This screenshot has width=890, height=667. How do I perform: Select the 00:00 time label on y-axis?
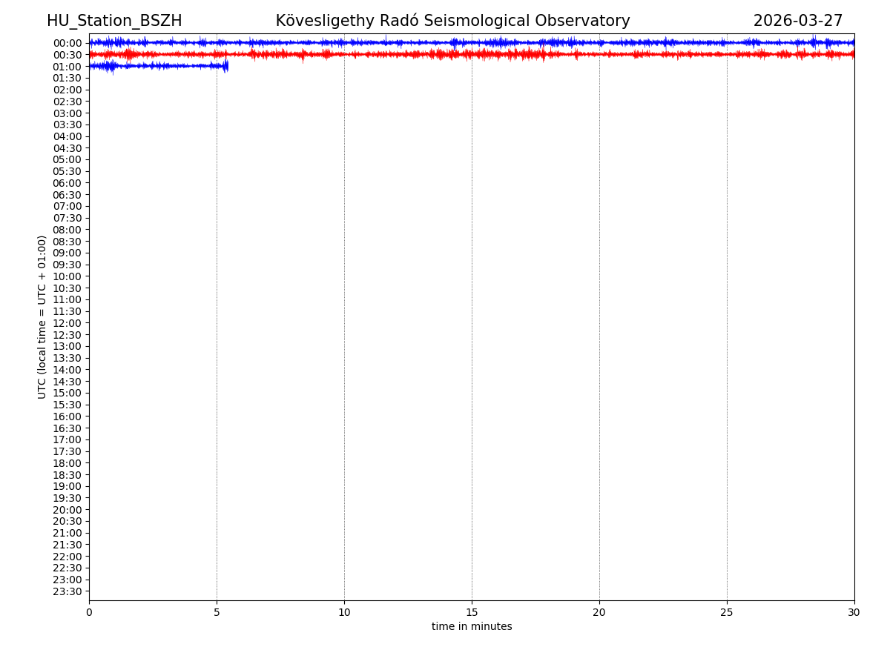[67, 43]
